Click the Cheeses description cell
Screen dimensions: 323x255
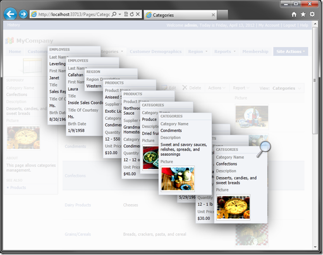130,205
